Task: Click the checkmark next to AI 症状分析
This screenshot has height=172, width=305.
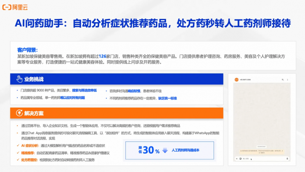Action: 18,146
